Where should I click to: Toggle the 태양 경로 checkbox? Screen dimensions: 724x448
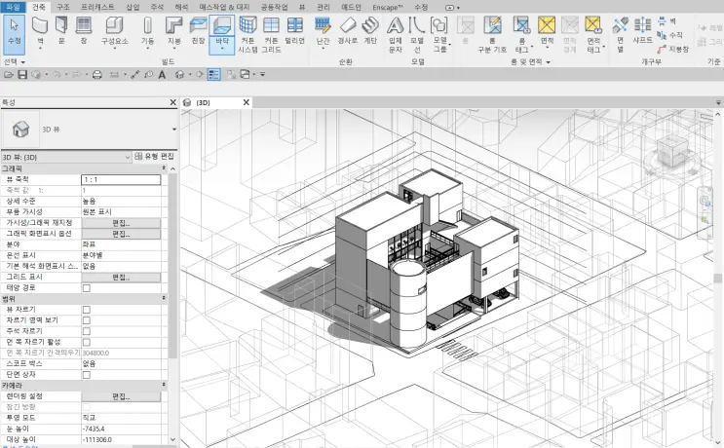(x=87, y=288)
